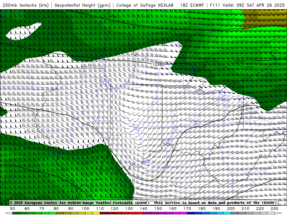Click the "250mb Isotachs (kts)" title text
Screen dimensions: 287x215
[x=25, y=5]
